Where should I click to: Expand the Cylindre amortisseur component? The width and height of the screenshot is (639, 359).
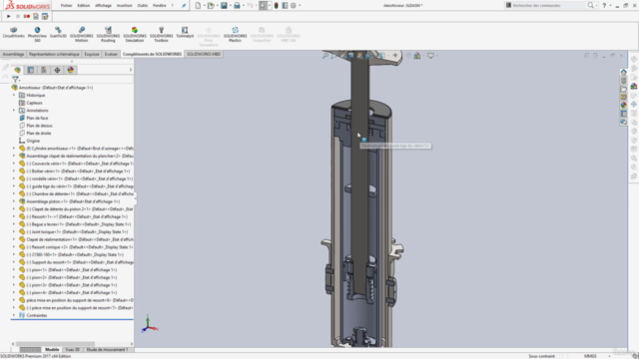(14, 149)
